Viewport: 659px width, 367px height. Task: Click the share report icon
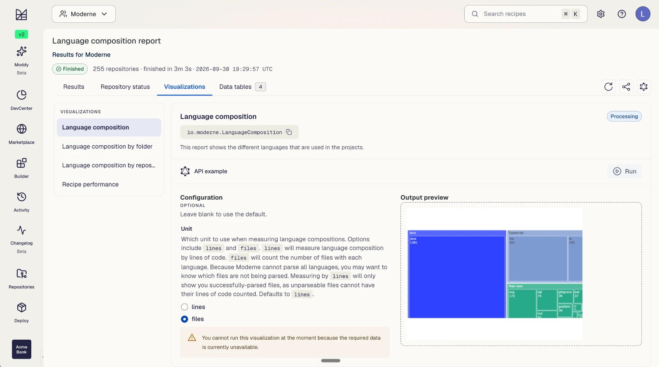(626, 87)
